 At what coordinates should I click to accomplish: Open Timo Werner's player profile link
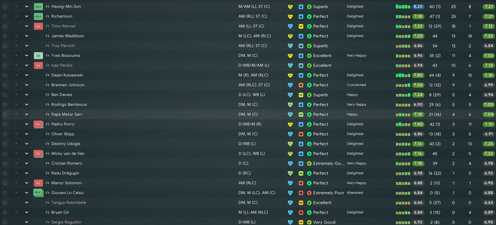pos(64,26)
